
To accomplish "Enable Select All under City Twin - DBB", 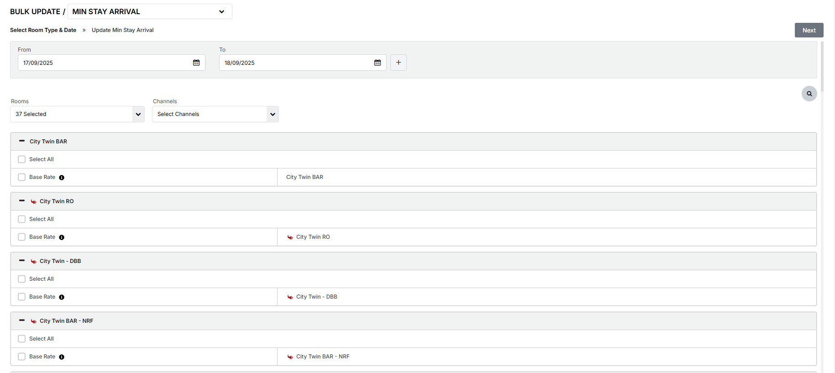I will [x=21, y=279].
